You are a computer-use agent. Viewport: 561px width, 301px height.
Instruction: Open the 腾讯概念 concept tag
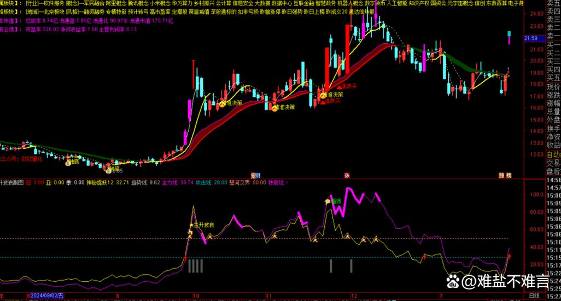[x=138, y=3]
